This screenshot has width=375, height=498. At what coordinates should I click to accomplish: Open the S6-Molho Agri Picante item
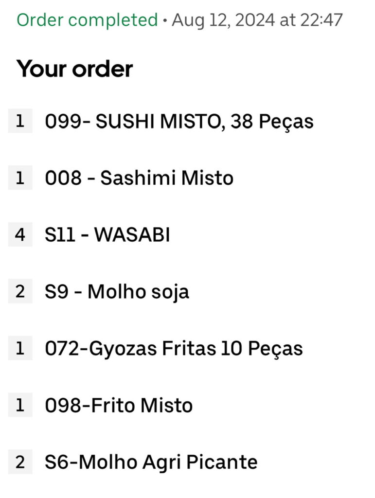pyautogui.click(x=151, y=462)
